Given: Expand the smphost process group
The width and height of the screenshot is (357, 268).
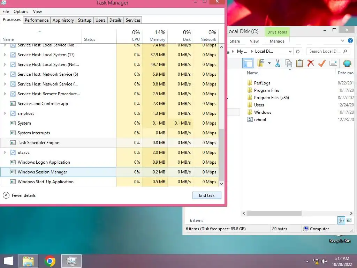Looking at the screenshot, I should [x=5, y=113].
